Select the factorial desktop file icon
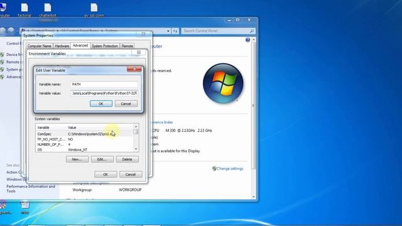This screenshot has width=402, height=226. point(24,10)
